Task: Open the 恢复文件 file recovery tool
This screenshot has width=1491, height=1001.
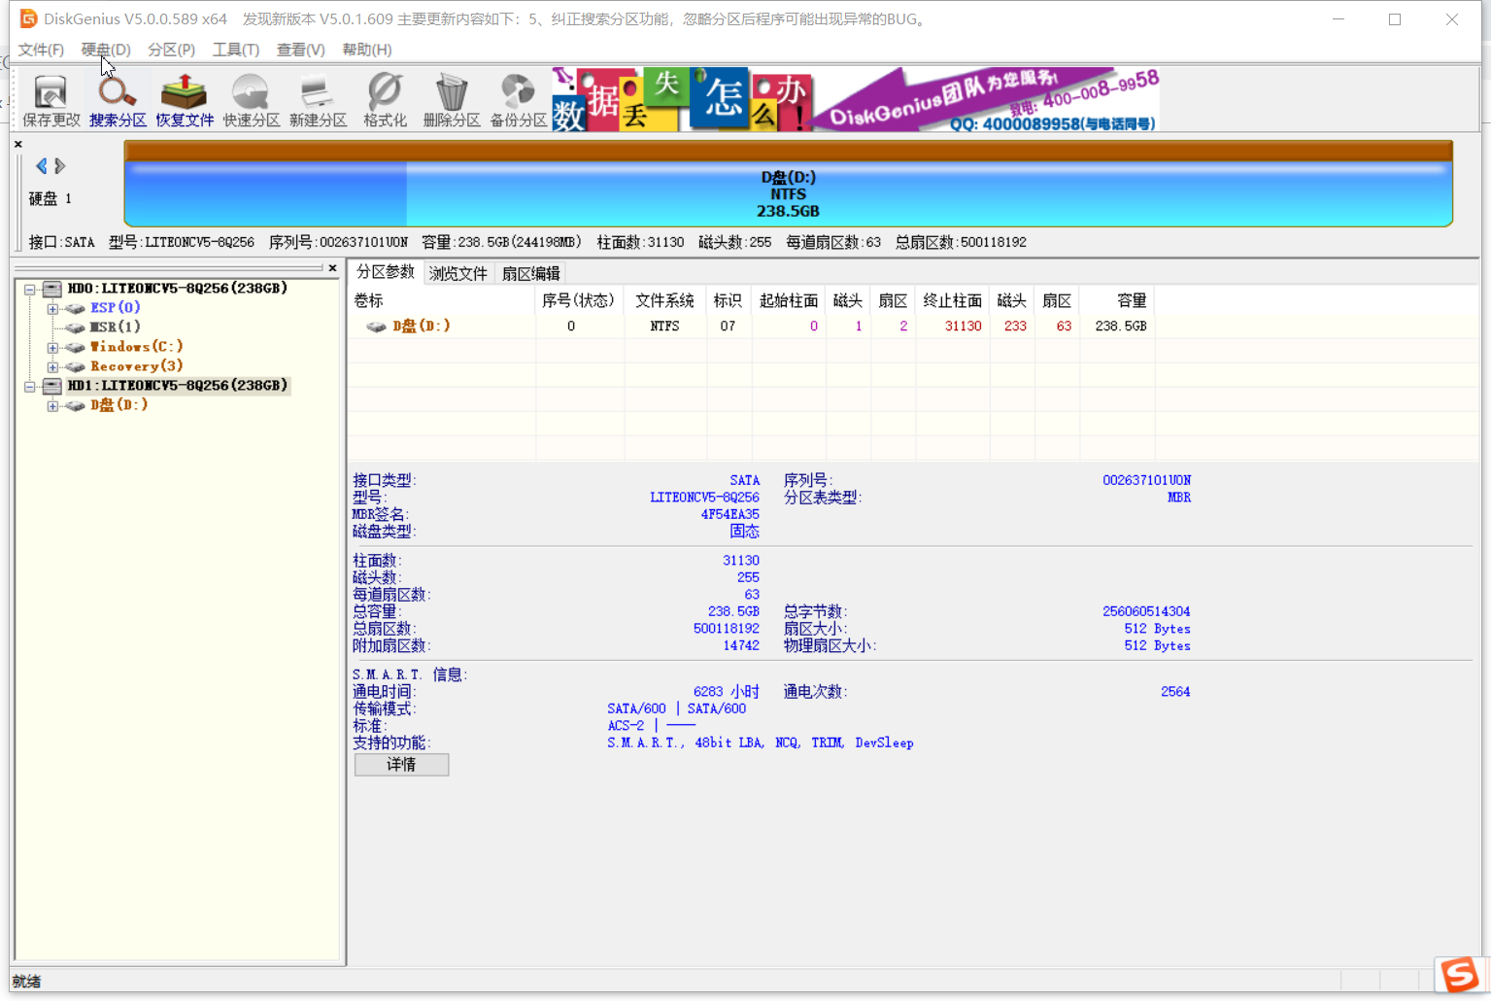Action: [185, 100]
